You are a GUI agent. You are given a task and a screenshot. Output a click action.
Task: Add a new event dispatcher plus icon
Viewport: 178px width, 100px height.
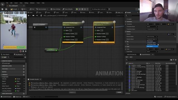(x=24, y=94)
